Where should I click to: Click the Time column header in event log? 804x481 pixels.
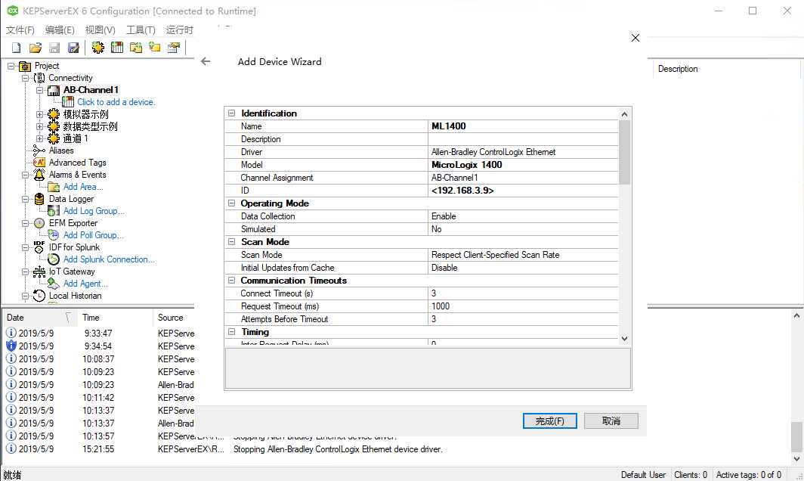114,318
